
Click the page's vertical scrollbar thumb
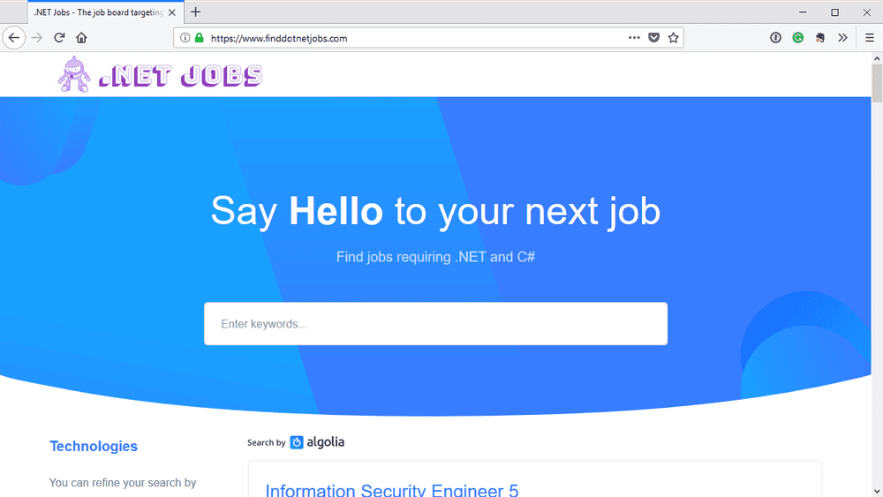coord(877,83)
